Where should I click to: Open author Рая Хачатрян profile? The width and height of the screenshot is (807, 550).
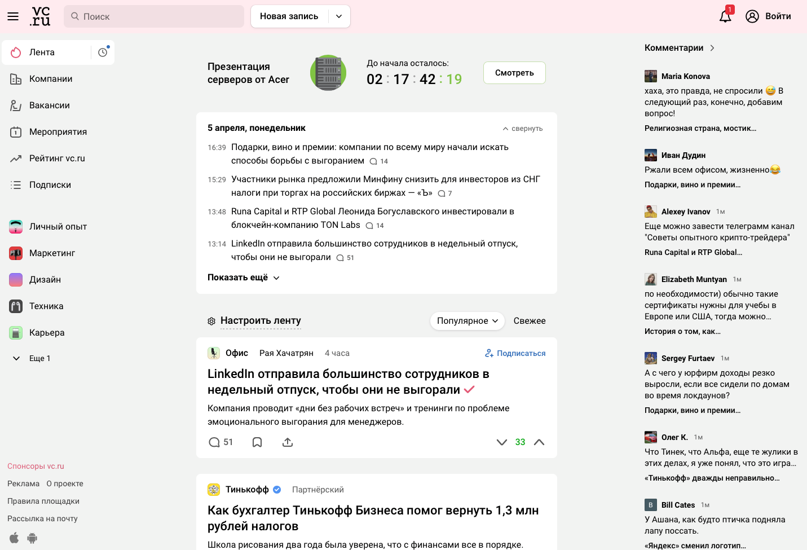click(286, 353)
